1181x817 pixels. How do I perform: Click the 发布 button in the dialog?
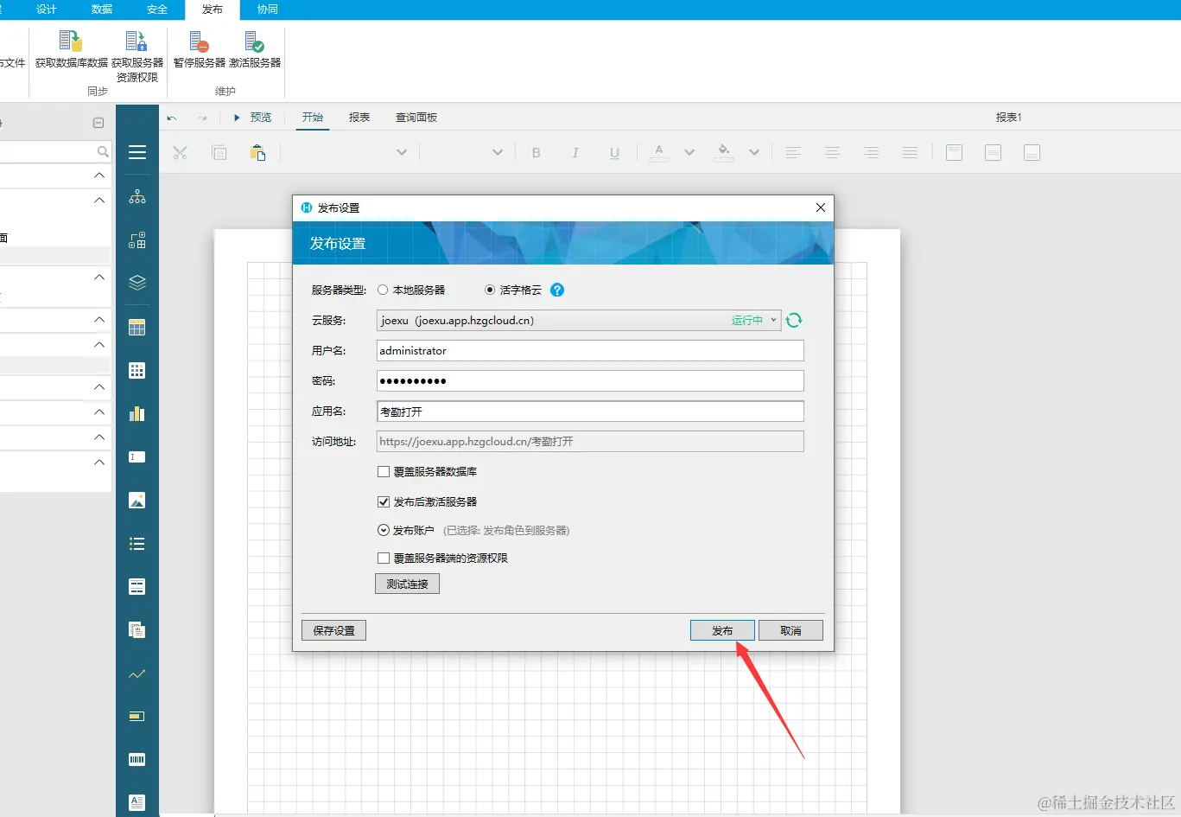point(722,630)
